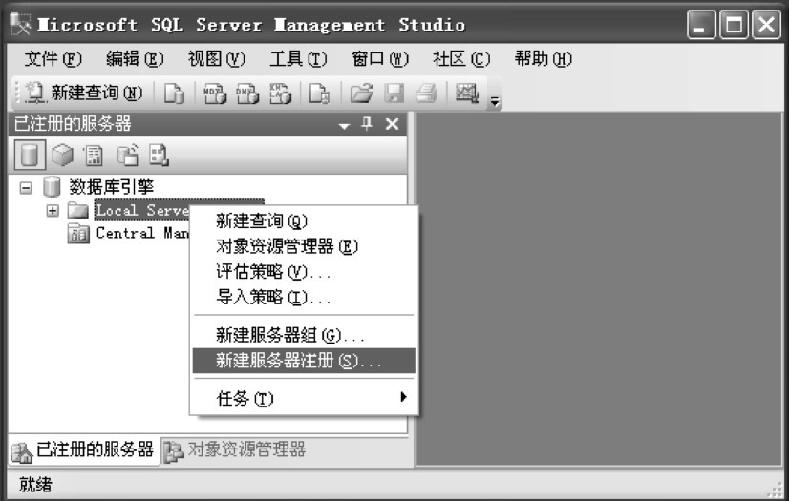Choose 评估策略(V)... in context menu
The width and height of the screenshot is (789, 501).
pyautogui.click(x=304, y=272)
